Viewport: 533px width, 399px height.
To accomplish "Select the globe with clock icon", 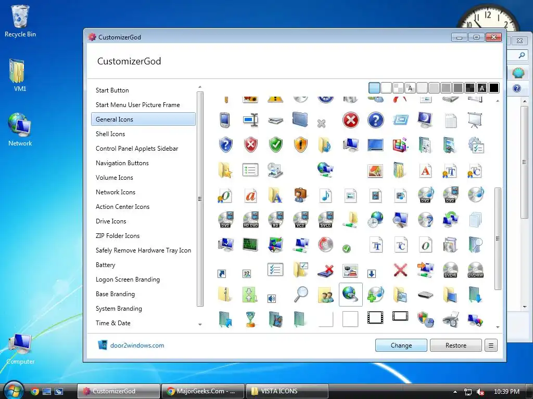I will coord(376,220).
